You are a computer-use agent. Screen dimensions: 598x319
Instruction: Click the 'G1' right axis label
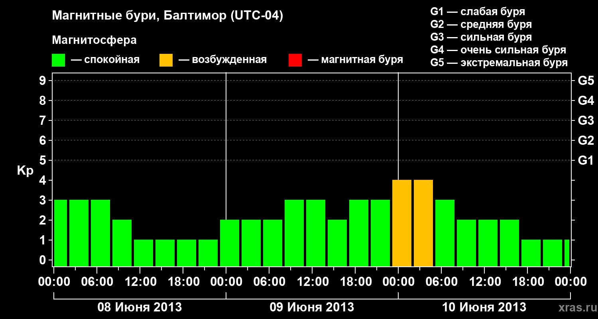tap(586, 160)
